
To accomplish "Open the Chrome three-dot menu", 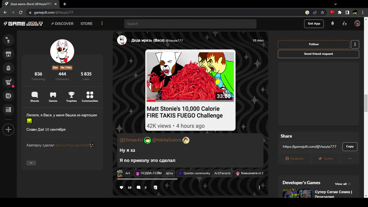I will click(363, 12).
